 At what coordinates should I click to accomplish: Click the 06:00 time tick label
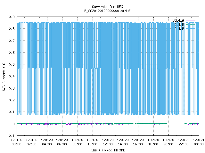[62, 144]
